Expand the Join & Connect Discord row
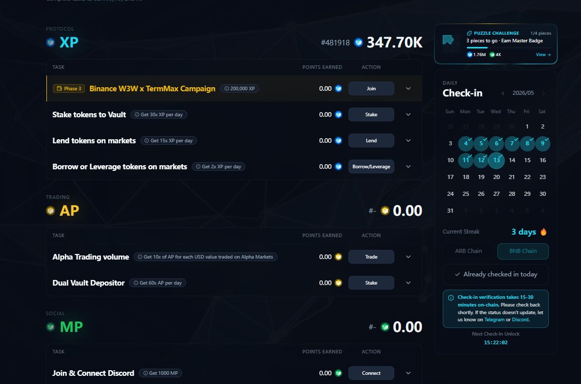This screenshot has height=384, width=581. click(408, 373)
